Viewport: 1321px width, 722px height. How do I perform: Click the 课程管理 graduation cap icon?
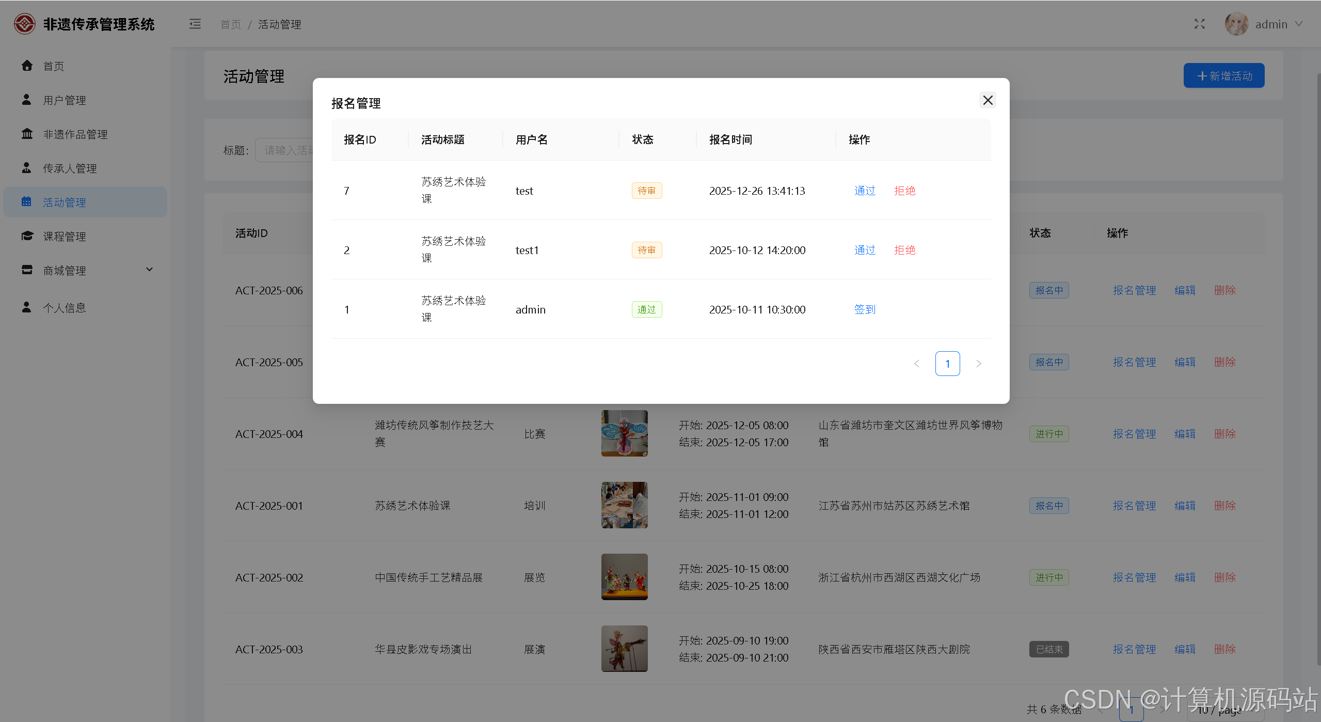coord(27,236)
